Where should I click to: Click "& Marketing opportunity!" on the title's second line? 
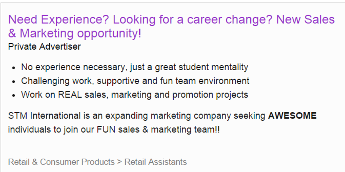pyautogui.click(x=75, y=33)
